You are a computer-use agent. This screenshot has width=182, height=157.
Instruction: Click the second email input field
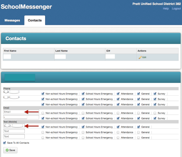[21, 117]
